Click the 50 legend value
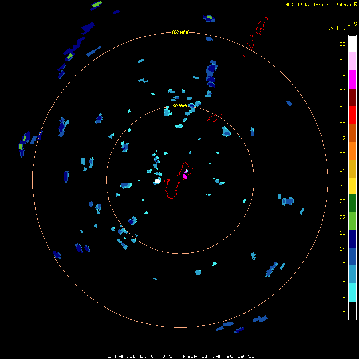Image resolution: width=359 pixels, height=359 pixels. 343,107
